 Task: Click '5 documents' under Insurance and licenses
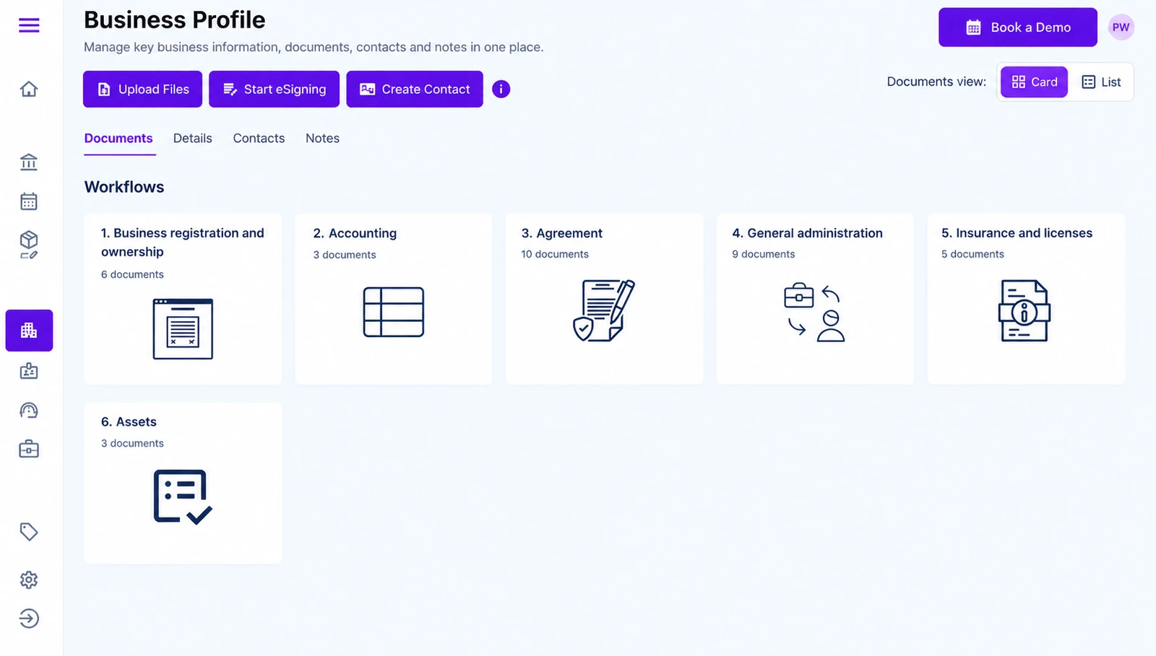972,254
